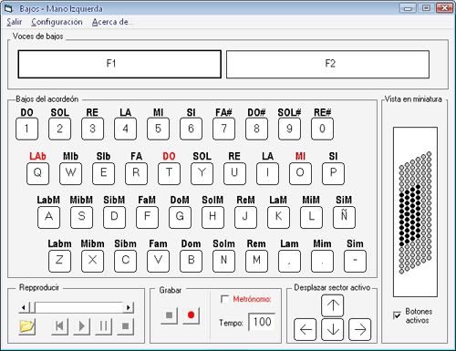Play the DO bass with key 1
Viewport: 456px width, 351px height.
[x=27, y=129]
